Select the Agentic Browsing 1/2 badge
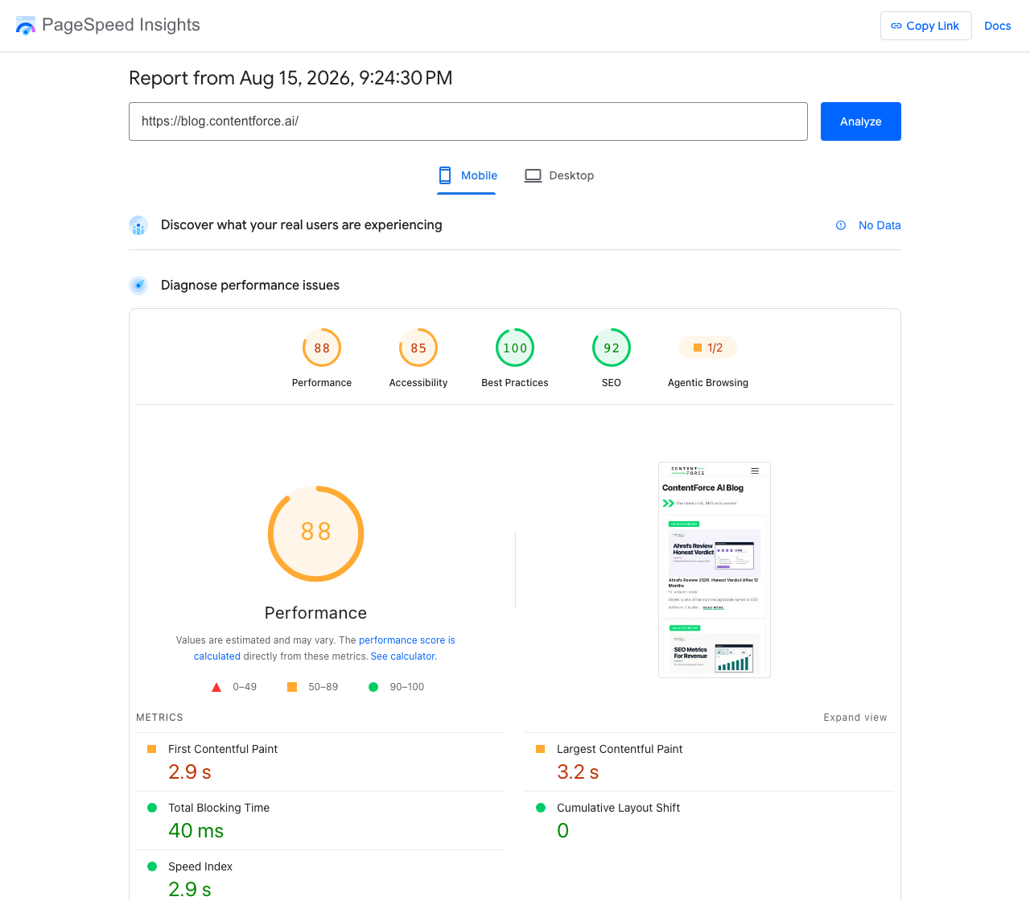1030x901 pixels. [x=708, y=348]
